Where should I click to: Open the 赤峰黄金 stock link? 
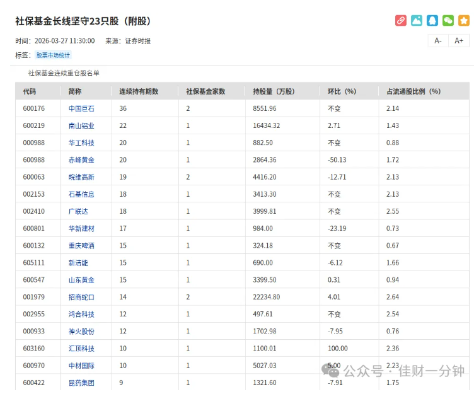pyautogui.click(x=81, y=160)
